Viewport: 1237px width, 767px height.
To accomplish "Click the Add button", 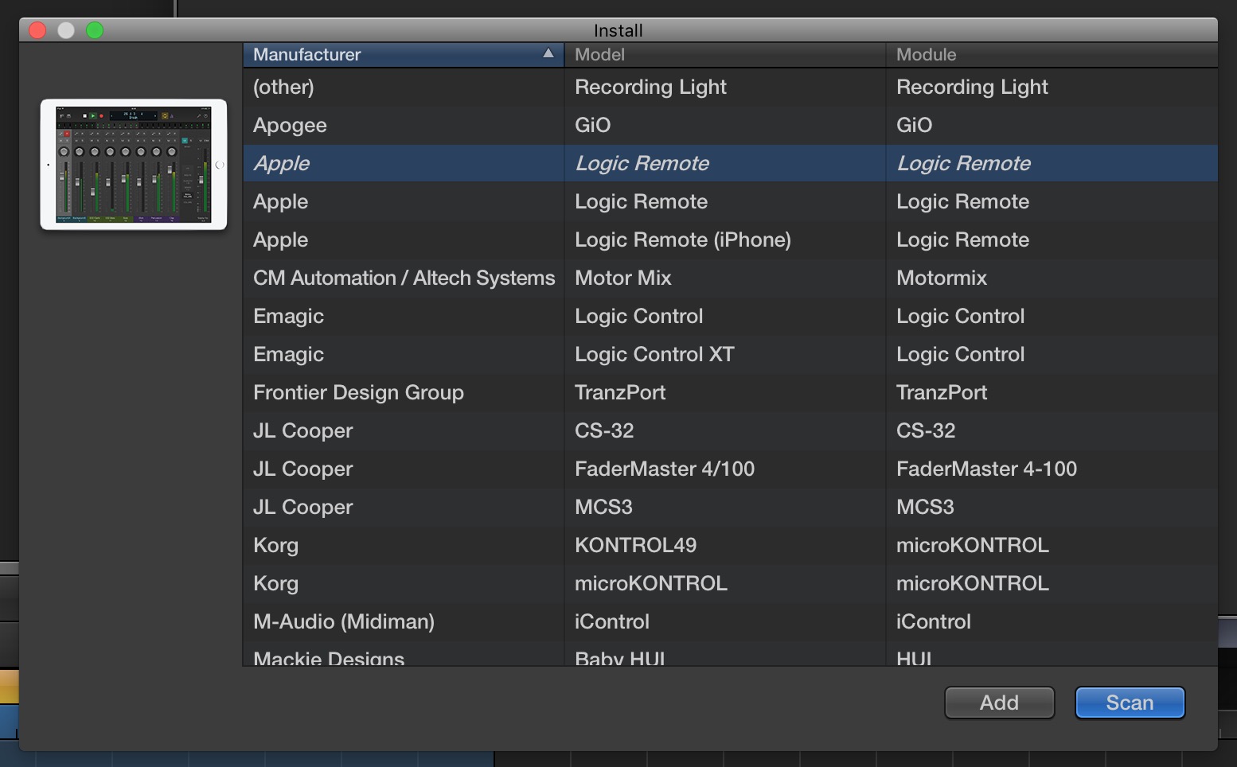I will point(999,703).
